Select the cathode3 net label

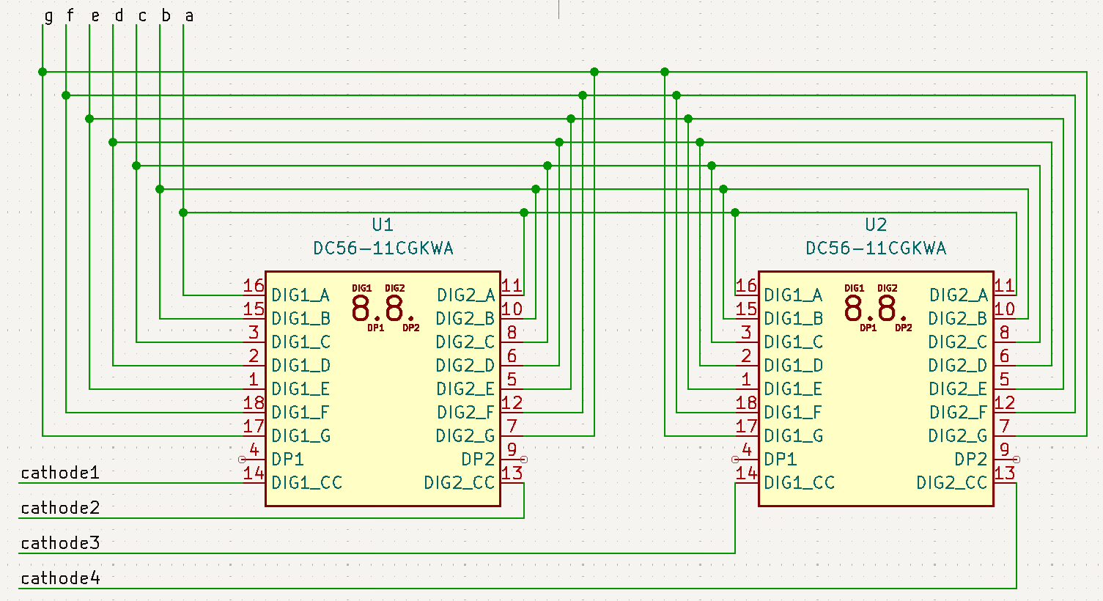click(x=59, y=543)
